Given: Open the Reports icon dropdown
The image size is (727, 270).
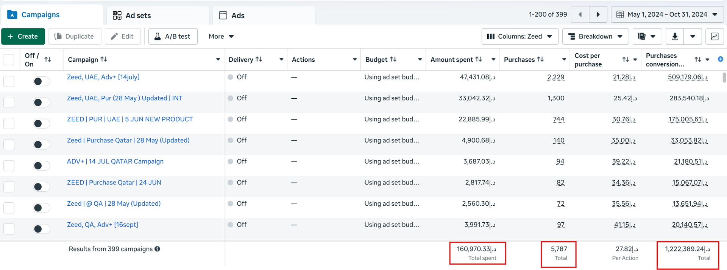Looking at the screenshot, I should [647, 36].
